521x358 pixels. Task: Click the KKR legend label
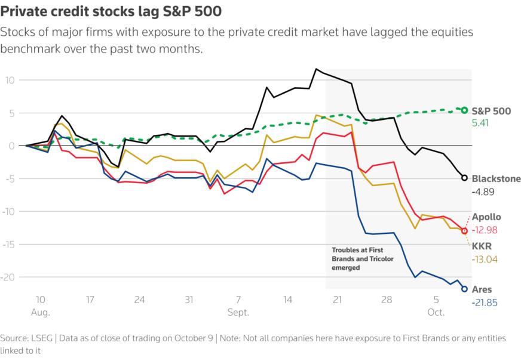(482, 246)
